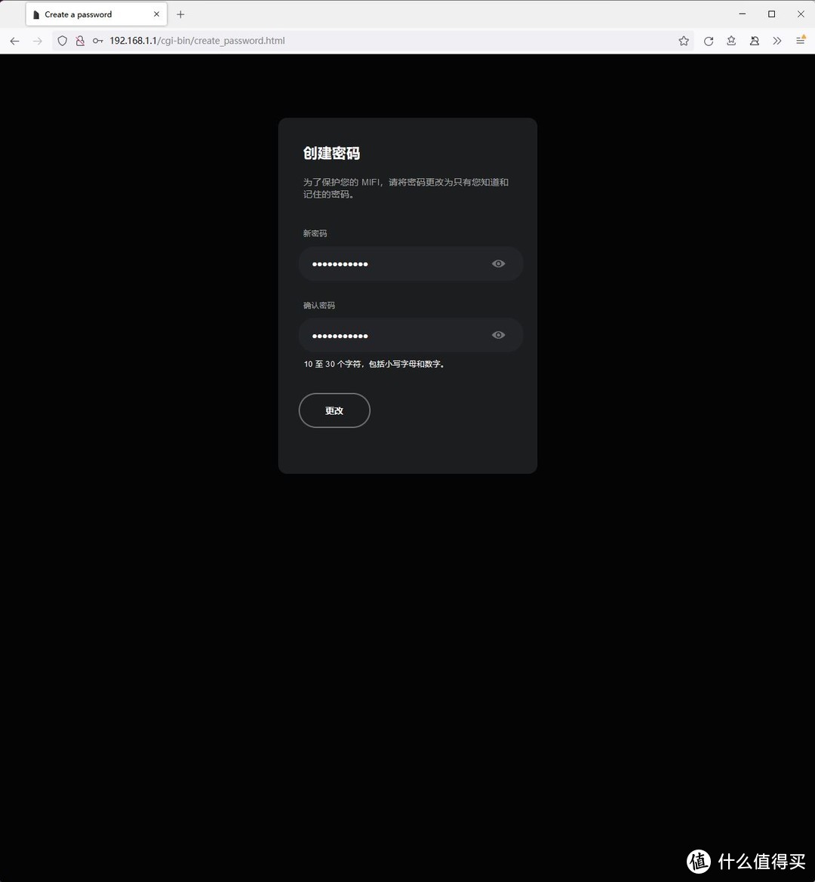Open the tracking protection shield icon
The width and height of the screenshot is (815, 882).
(63, 41)
